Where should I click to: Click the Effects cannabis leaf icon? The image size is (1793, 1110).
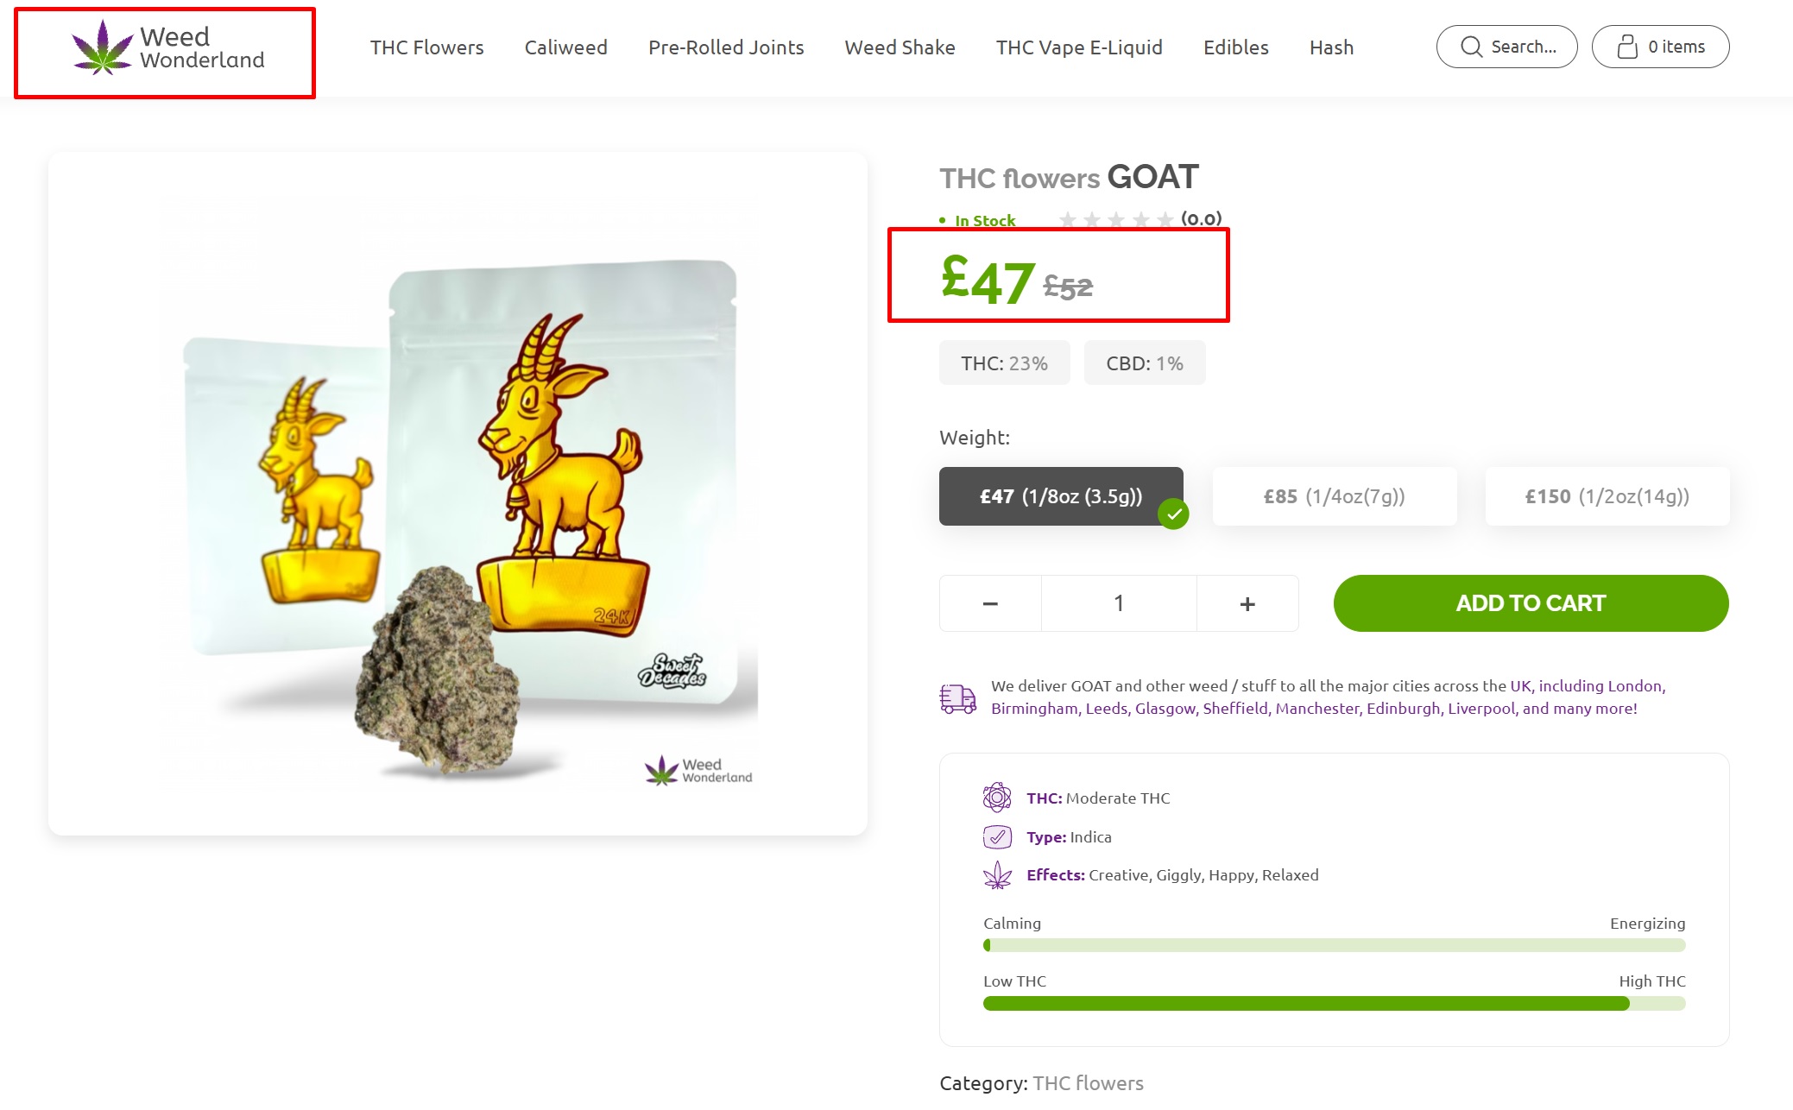[997, 875]
